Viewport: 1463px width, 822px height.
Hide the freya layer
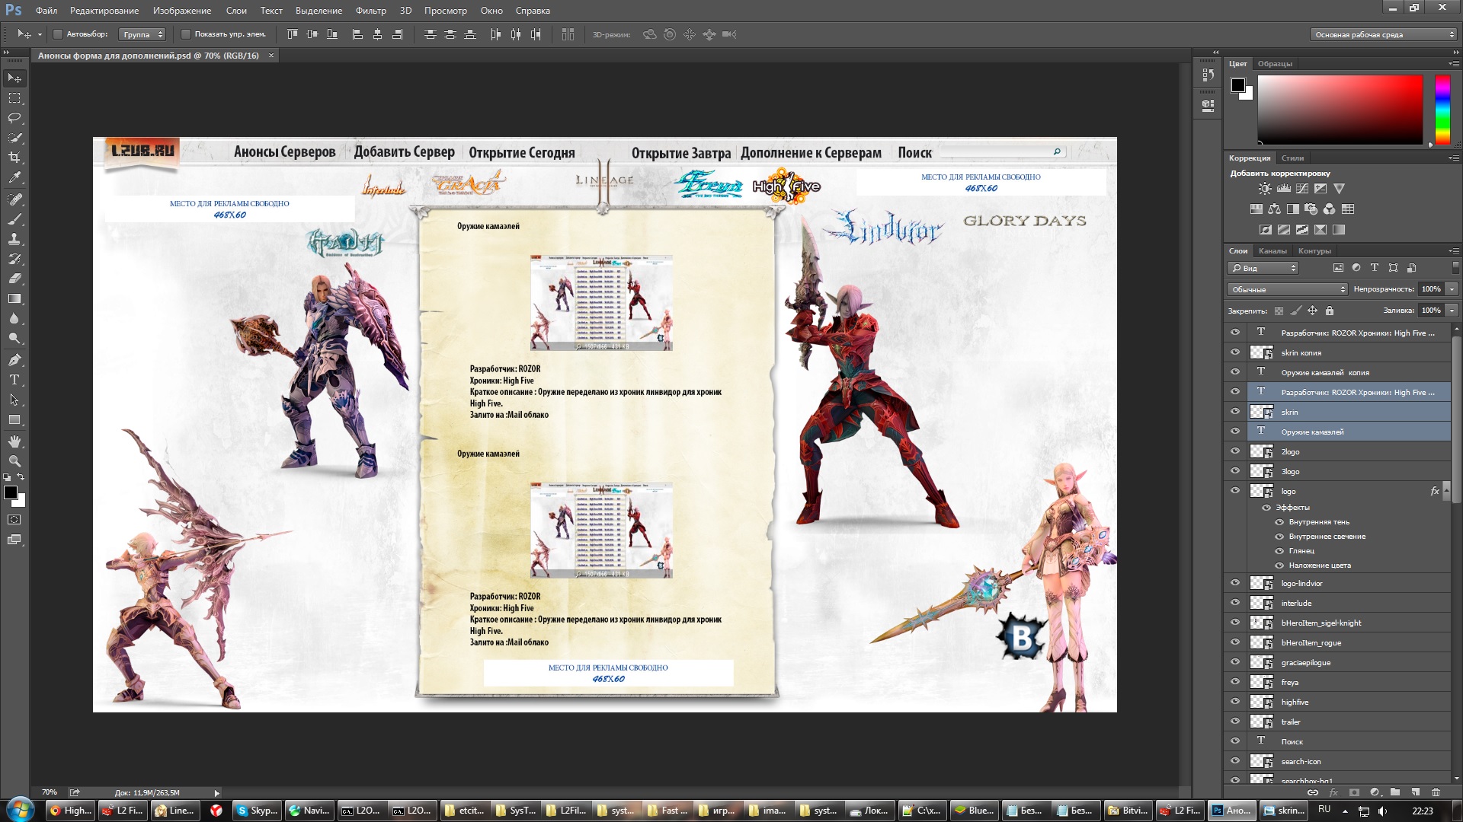tap(1235, 682)
